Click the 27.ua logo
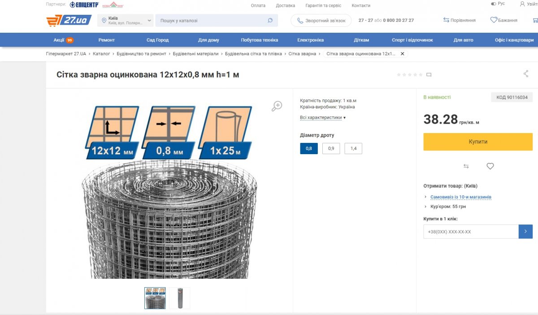 (x=69, y=20)
